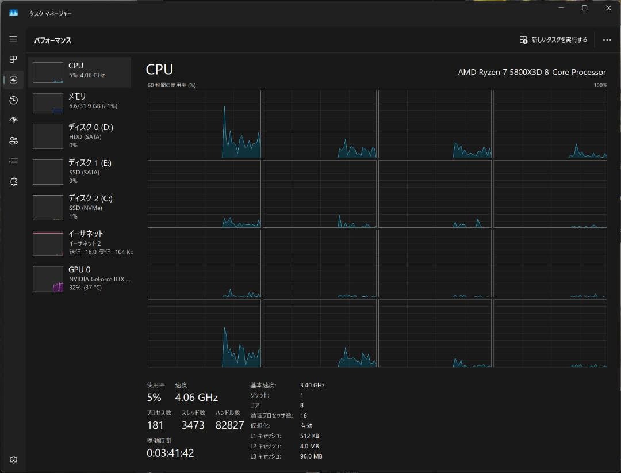Open the Users view in the sidebar
The width and height of the screenshot is (621, 473).
pos(13,140)
